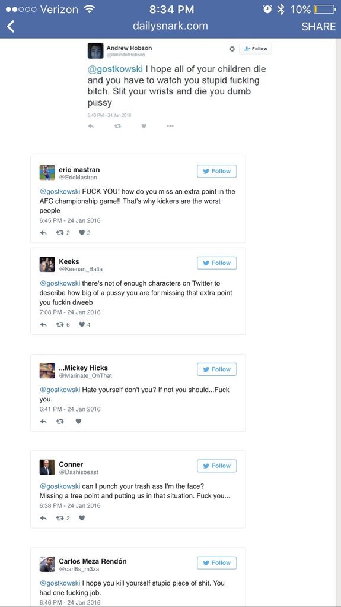Open the SHARE option in the header
This screenshot has height=607, width=341.
(318, 26)
